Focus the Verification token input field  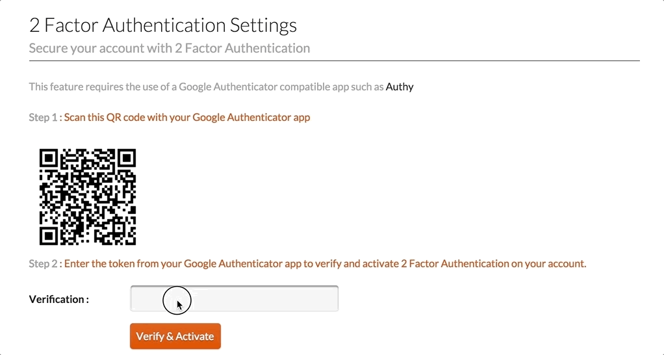pos(234,298)
